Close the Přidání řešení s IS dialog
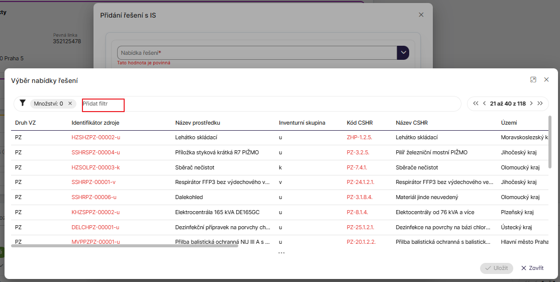560x282 pixels. (x=421, y=15)
